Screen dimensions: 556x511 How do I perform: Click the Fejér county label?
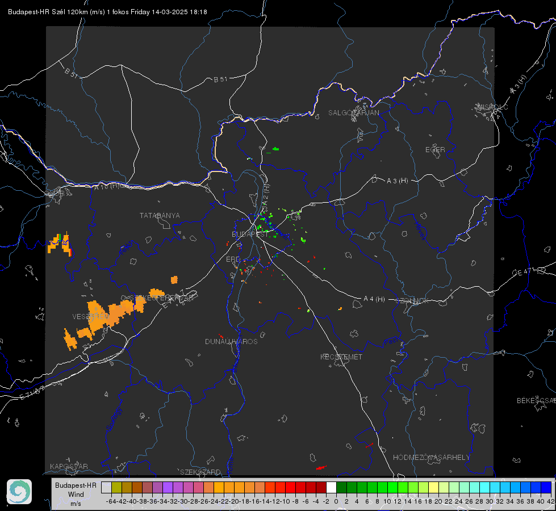(127, 248)
